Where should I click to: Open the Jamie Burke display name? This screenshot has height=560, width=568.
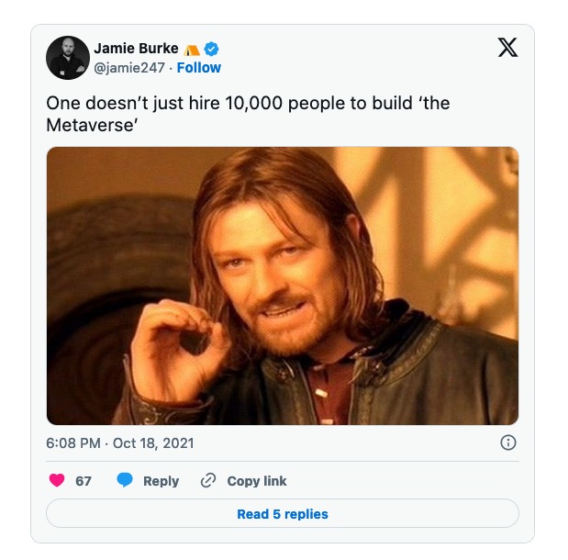coord(136,49)
